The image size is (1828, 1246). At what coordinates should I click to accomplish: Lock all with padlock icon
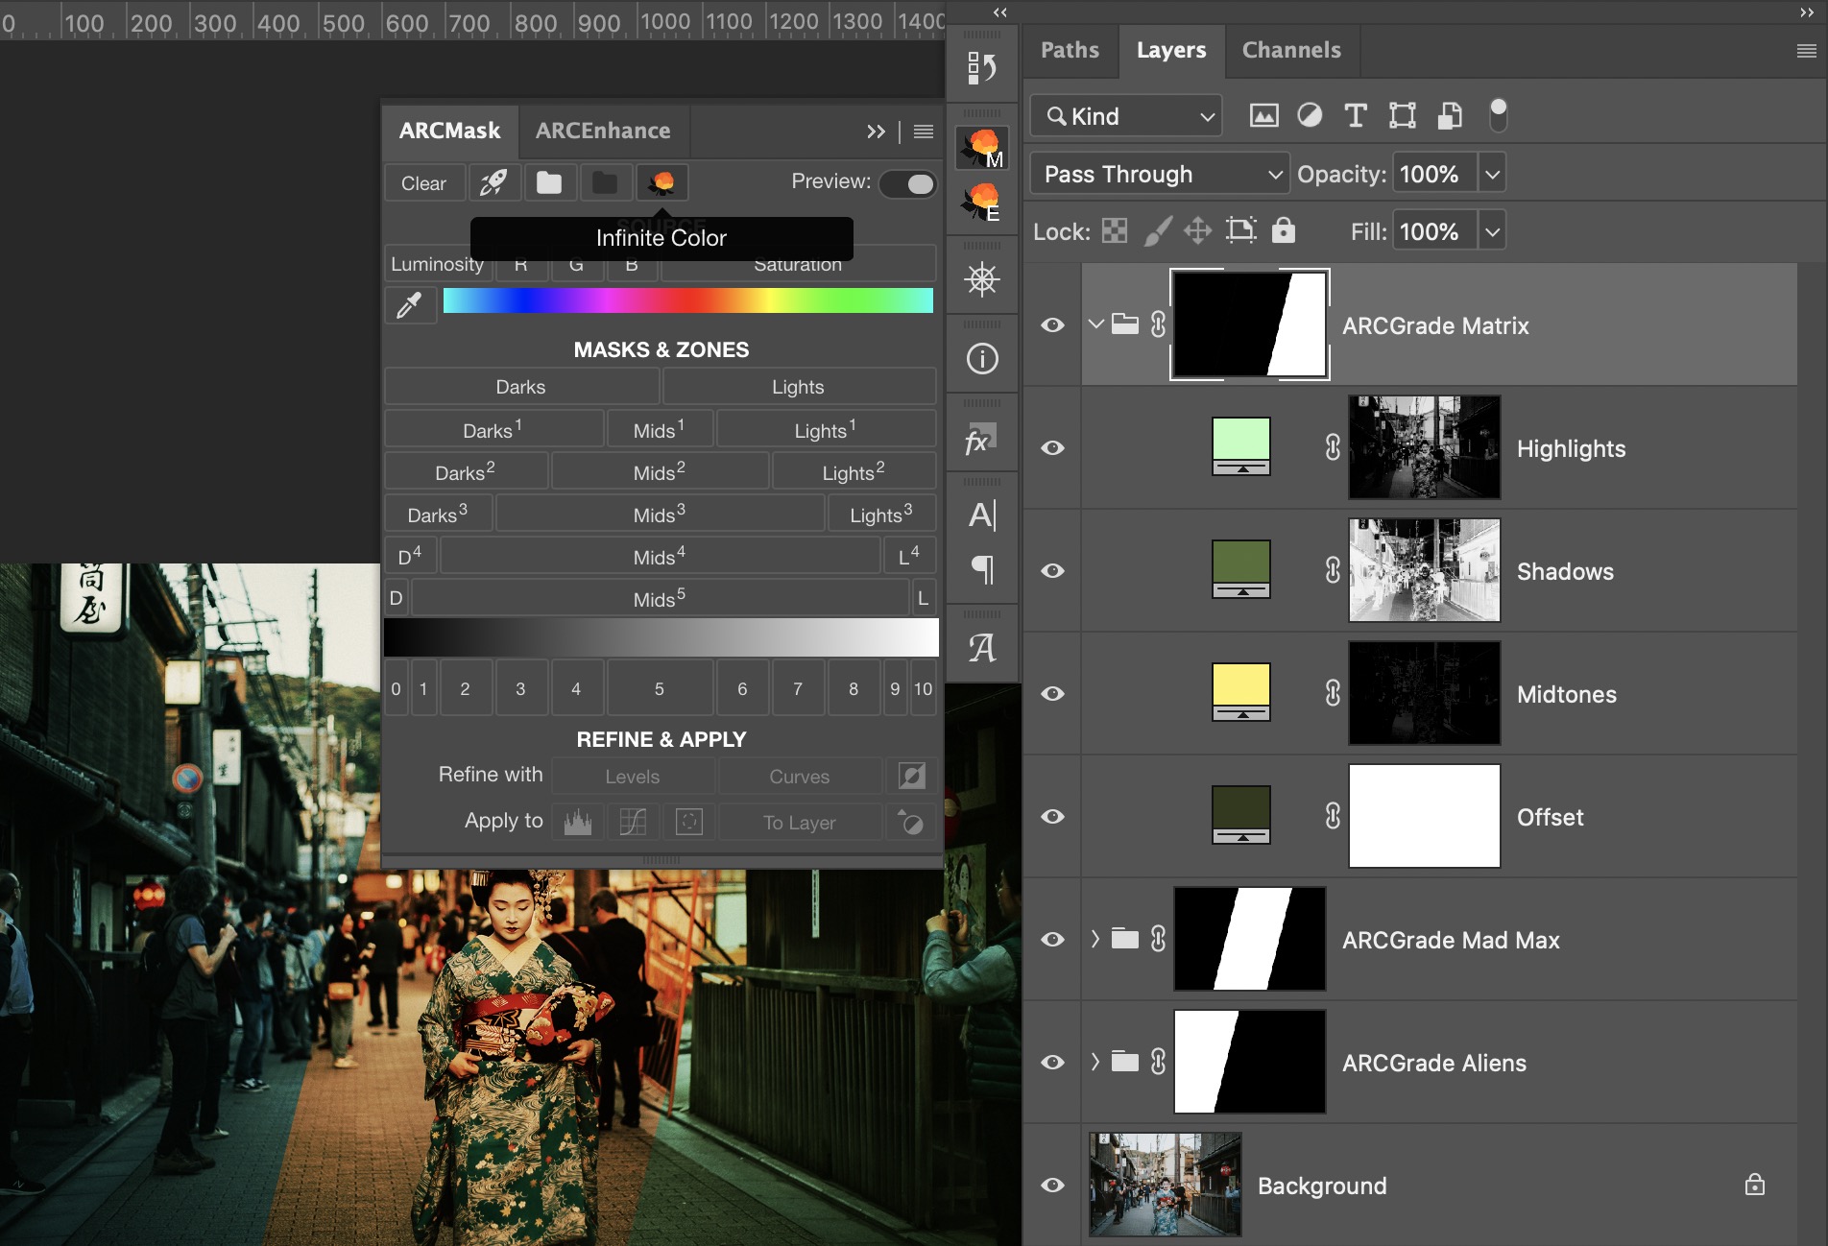tap(1284, 230)
